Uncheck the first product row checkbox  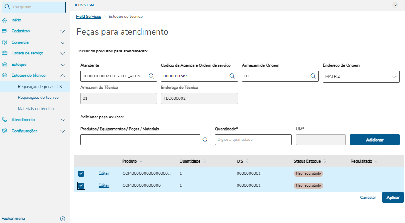pyautogui.click(x=81, y=173)
